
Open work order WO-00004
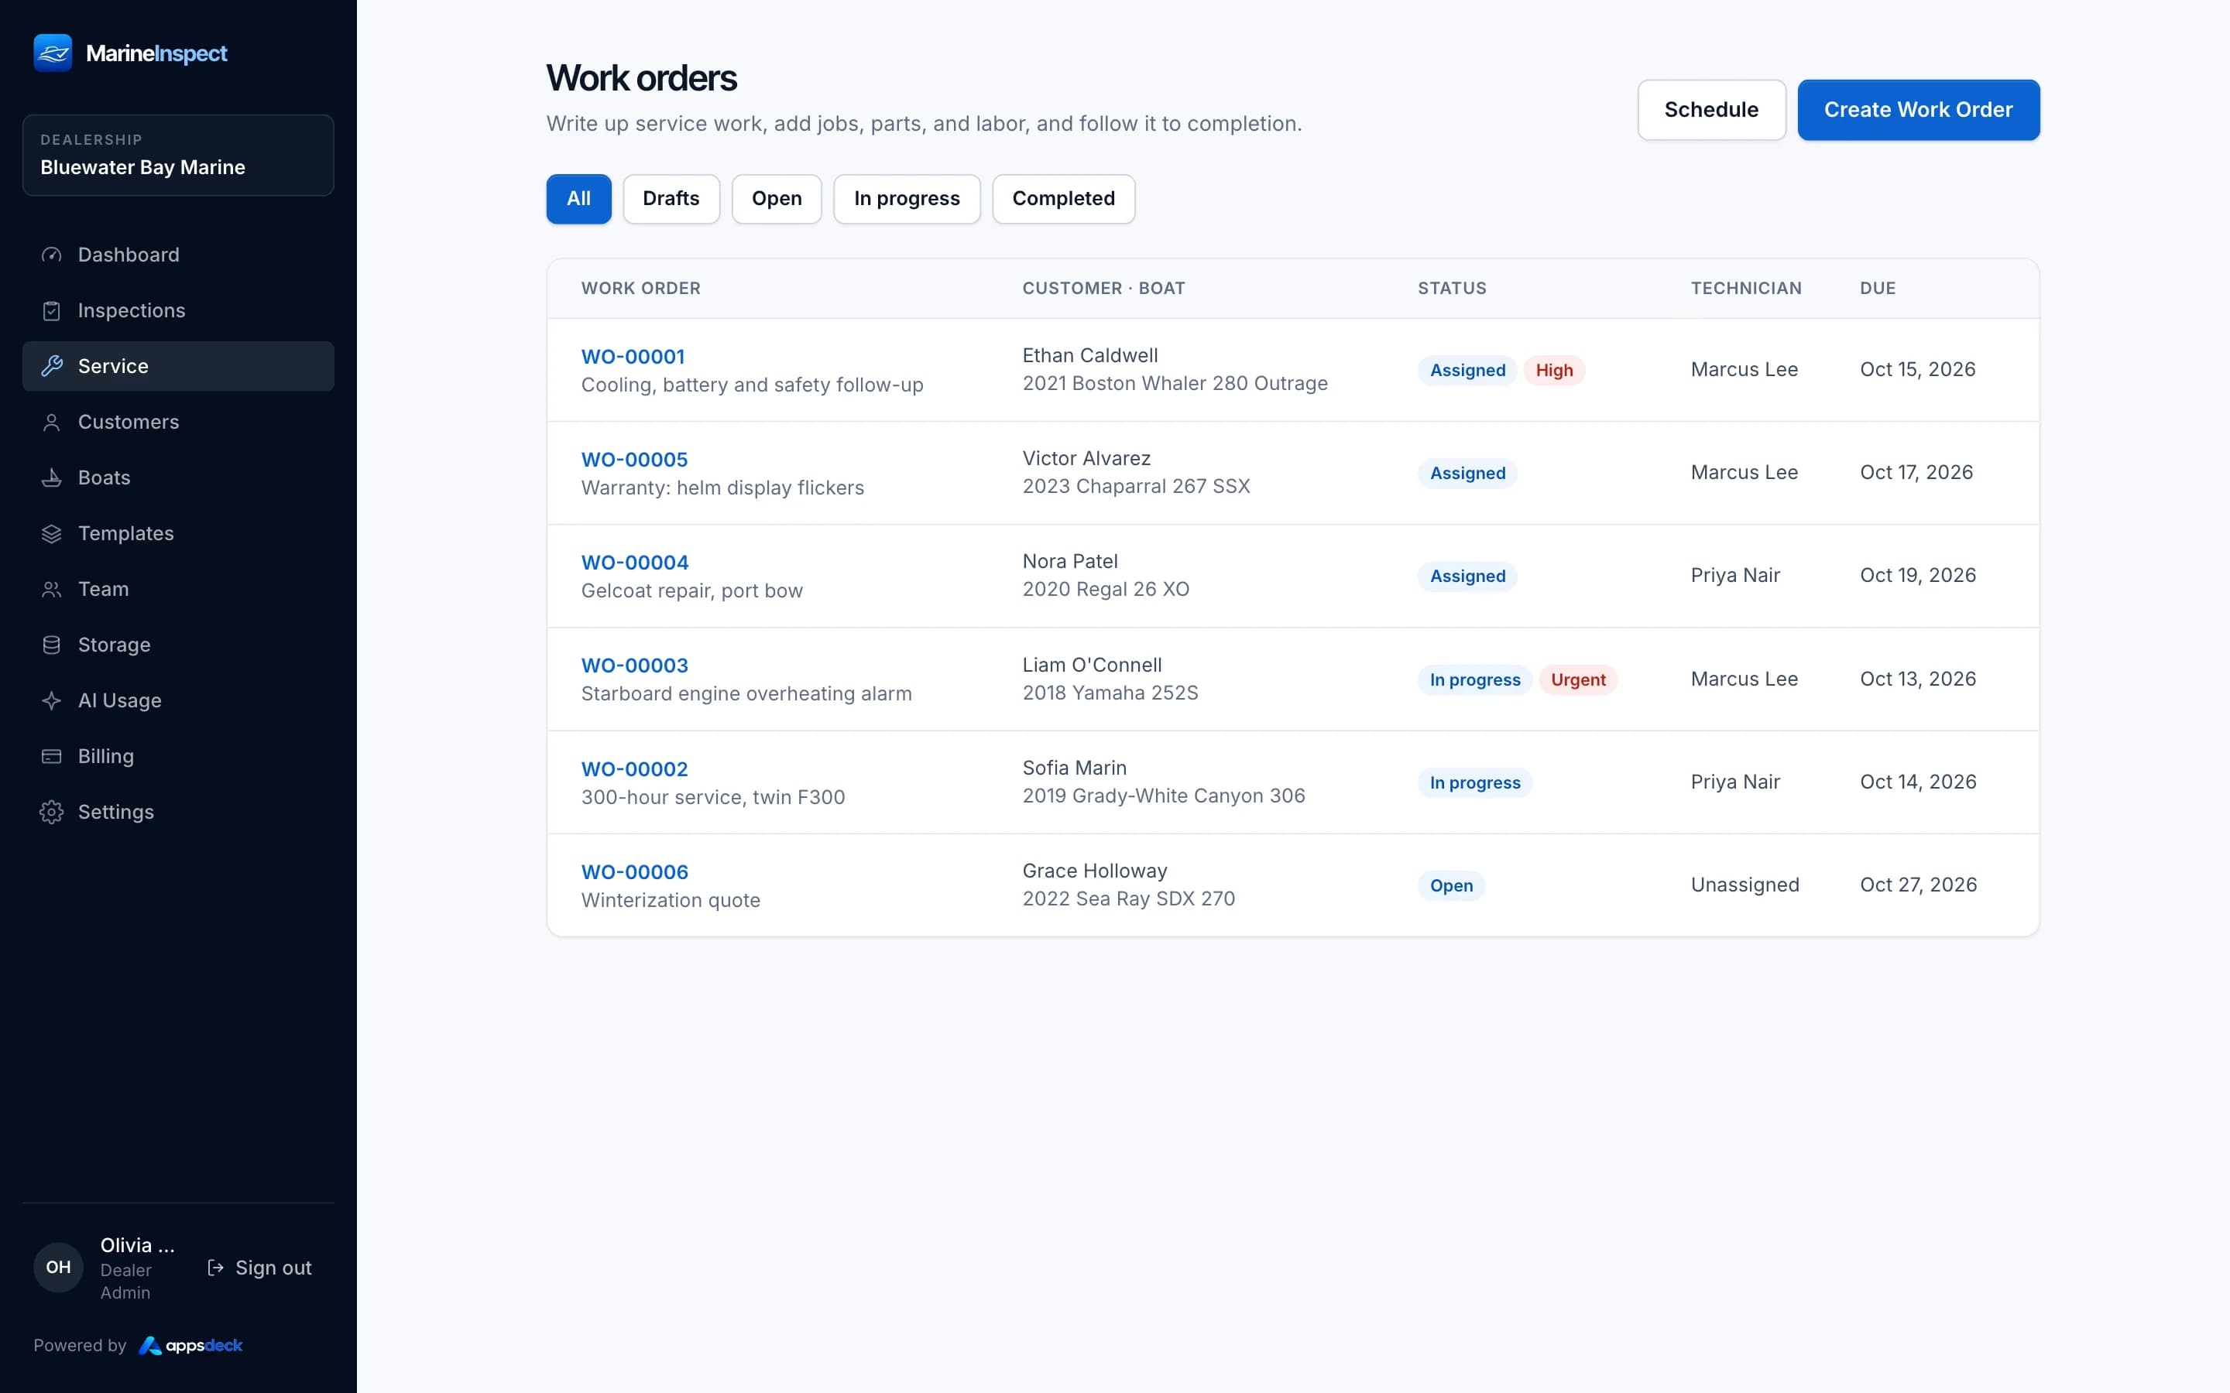[x=635, y=563]
